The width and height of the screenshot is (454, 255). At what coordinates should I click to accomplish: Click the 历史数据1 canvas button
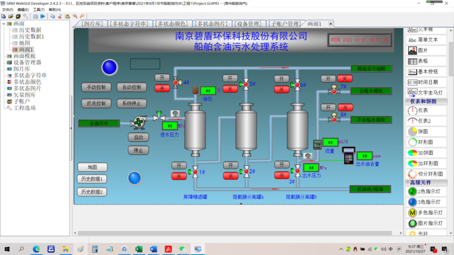92,179
